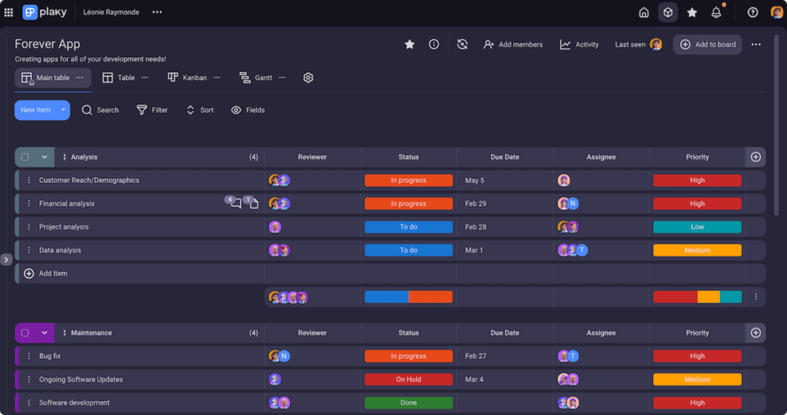
Task: Switch to the Gantt view tab
Action: (256, 78)
